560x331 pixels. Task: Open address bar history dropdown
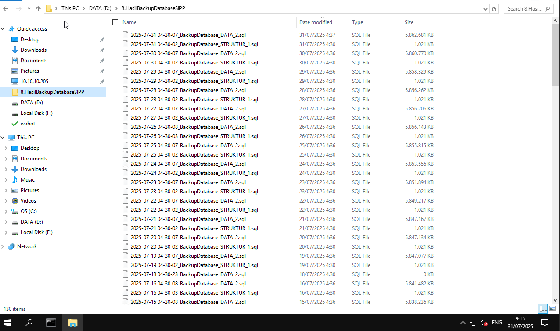click(x=485, y=9)
